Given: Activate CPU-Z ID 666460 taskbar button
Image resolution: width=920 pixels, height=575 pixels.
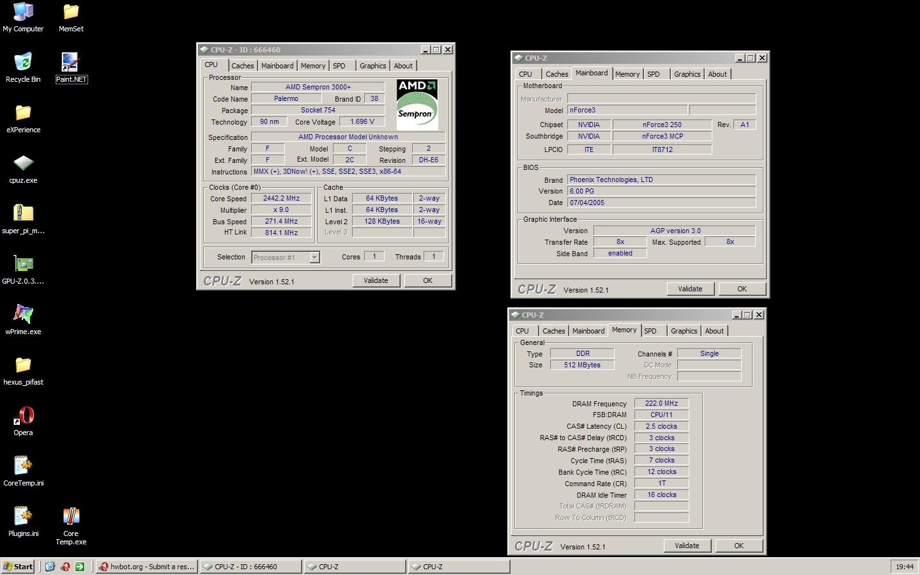Looking at the screenshot, I should pos(250,567).
